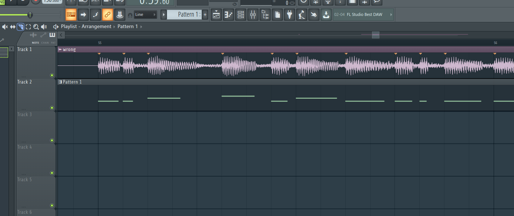
Task: Open the plugin picker plug icon
Action: click(x=290, y=15)
